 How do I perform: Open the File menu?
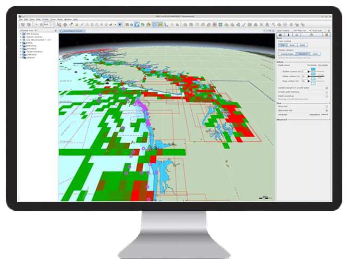[21, 19]
